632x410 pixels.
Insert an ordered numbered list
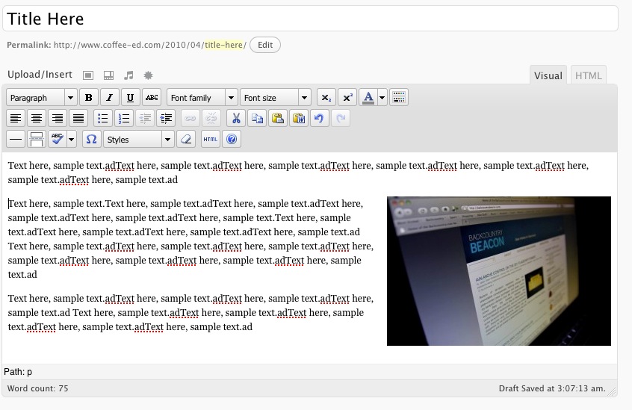point(124,119)
